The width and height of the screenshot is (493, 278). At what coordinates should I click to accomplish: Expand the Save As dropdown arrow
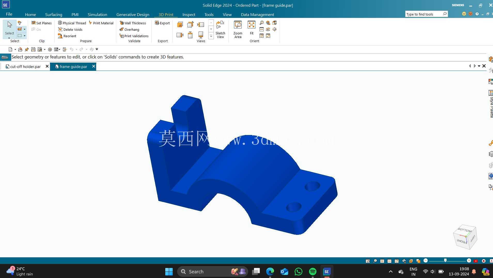point(45,49)
